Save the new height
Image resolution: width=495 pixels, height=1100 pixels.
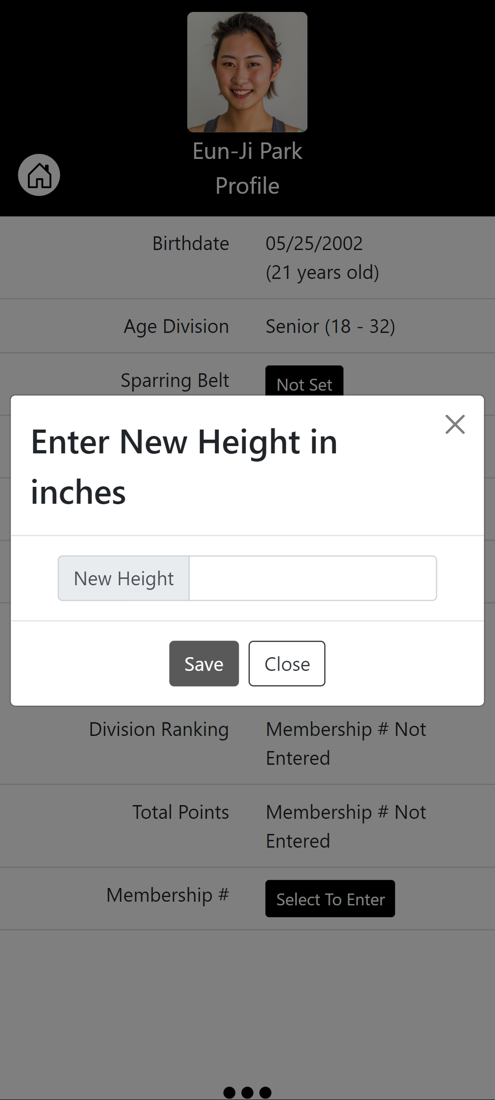[204, 664]
